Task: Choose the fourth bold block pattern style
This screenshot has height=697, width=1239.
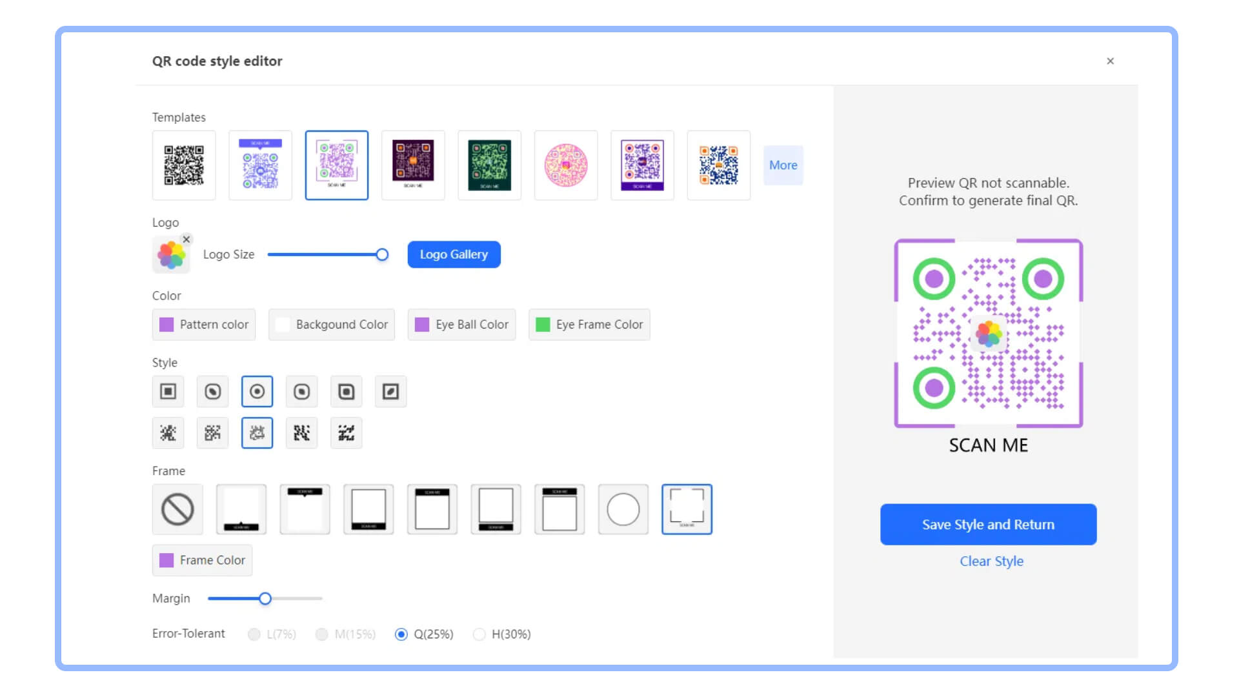Action: point(301,432)
